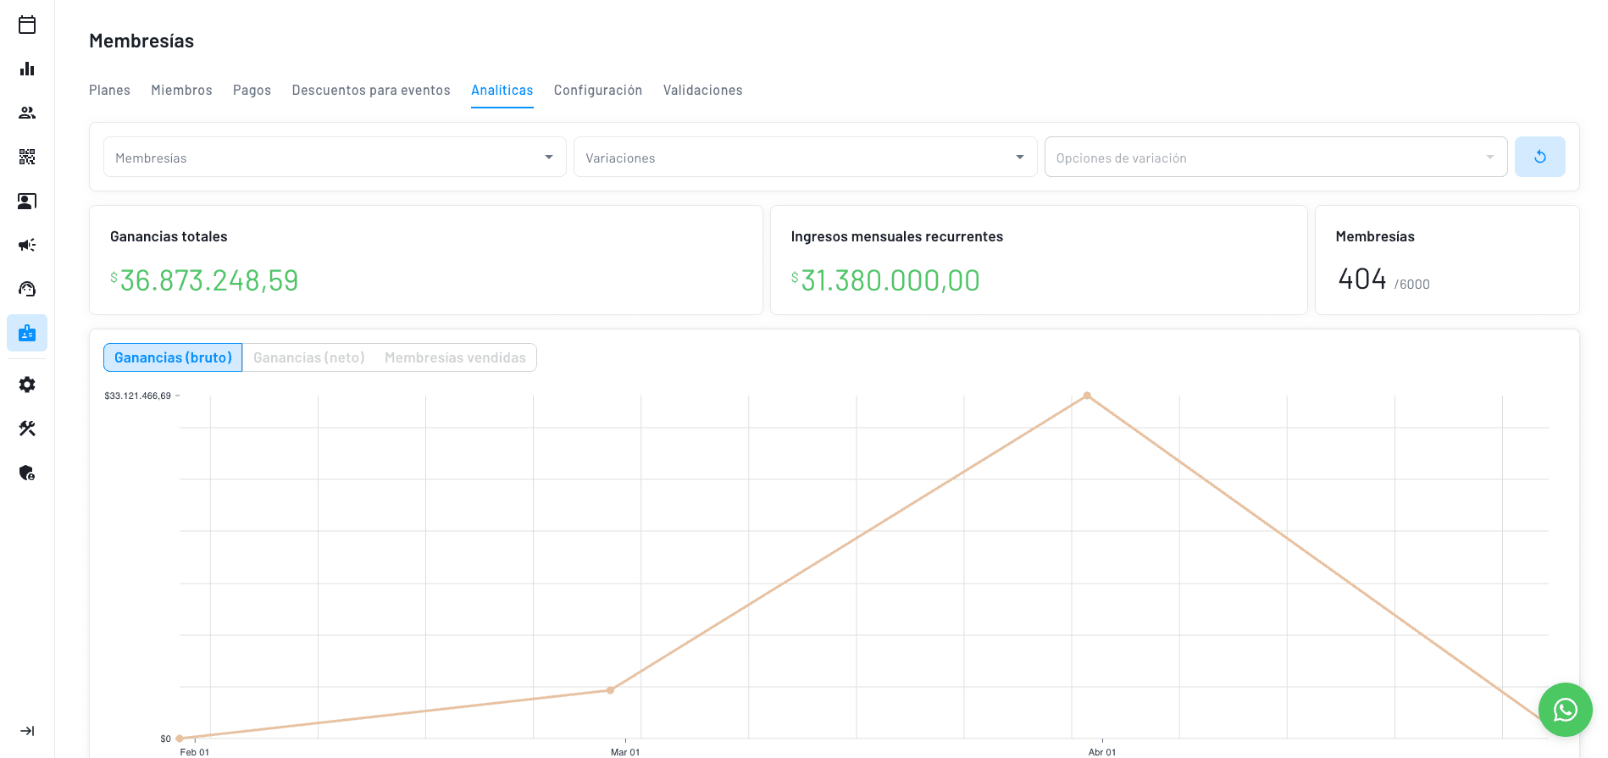Click the Ganancias totales value $36.873.248,59

[204, 280]
